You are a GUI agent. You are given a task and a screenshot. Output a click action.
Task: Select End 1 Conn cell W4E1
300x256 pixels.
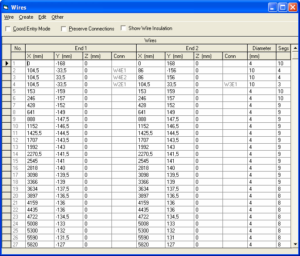click(x=124, y=71)
